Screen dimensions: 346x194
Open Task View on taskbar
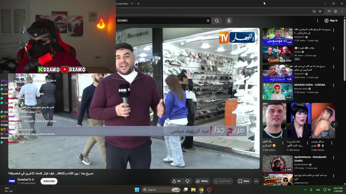click(185, 190)
